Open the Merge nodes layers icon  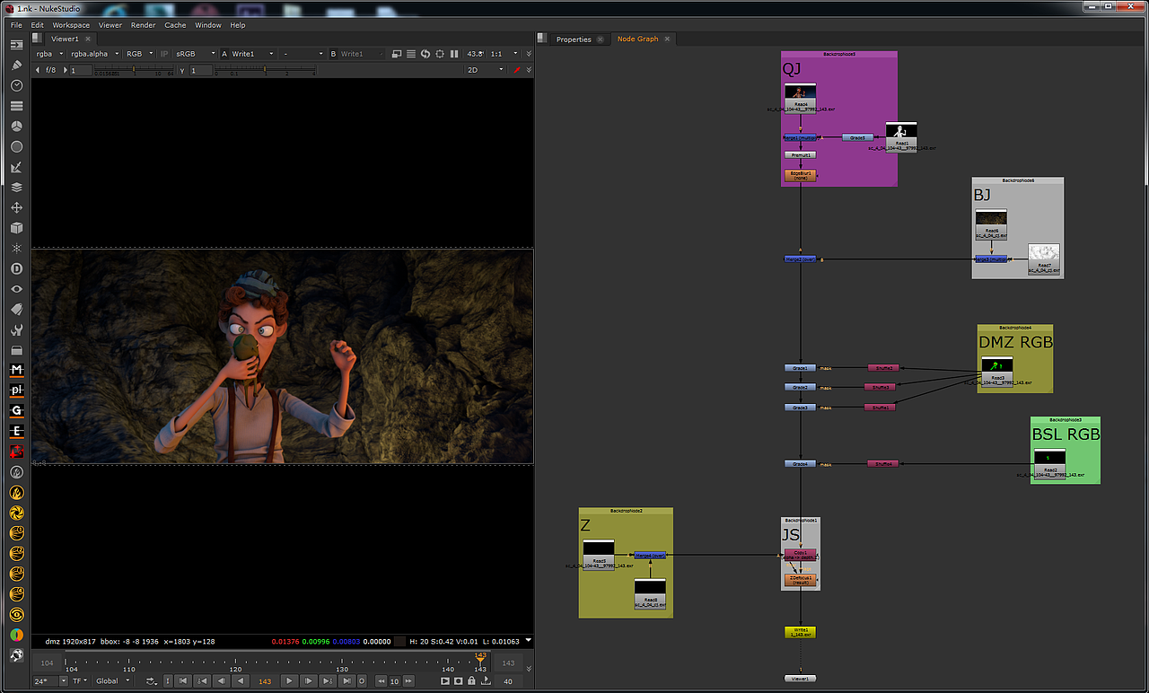click(16, 188)
